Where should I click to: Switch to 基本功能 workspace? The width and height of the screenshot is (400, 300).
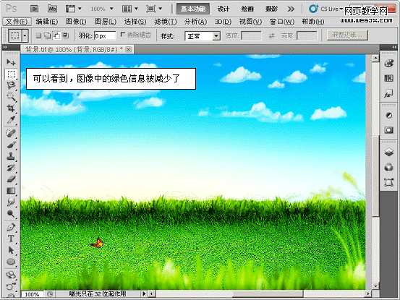pos(193,9)
